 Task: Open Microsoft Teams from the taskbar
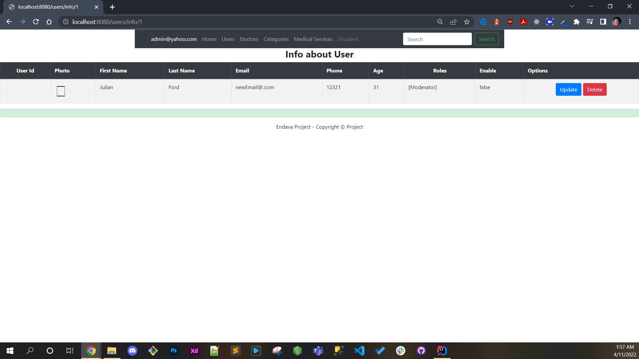coord(318,351)
